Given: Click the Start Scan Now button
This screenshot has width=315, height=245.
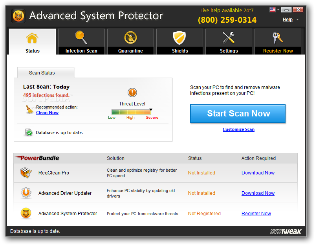Looking at the screenshot, I should click(x=238, y=113).
